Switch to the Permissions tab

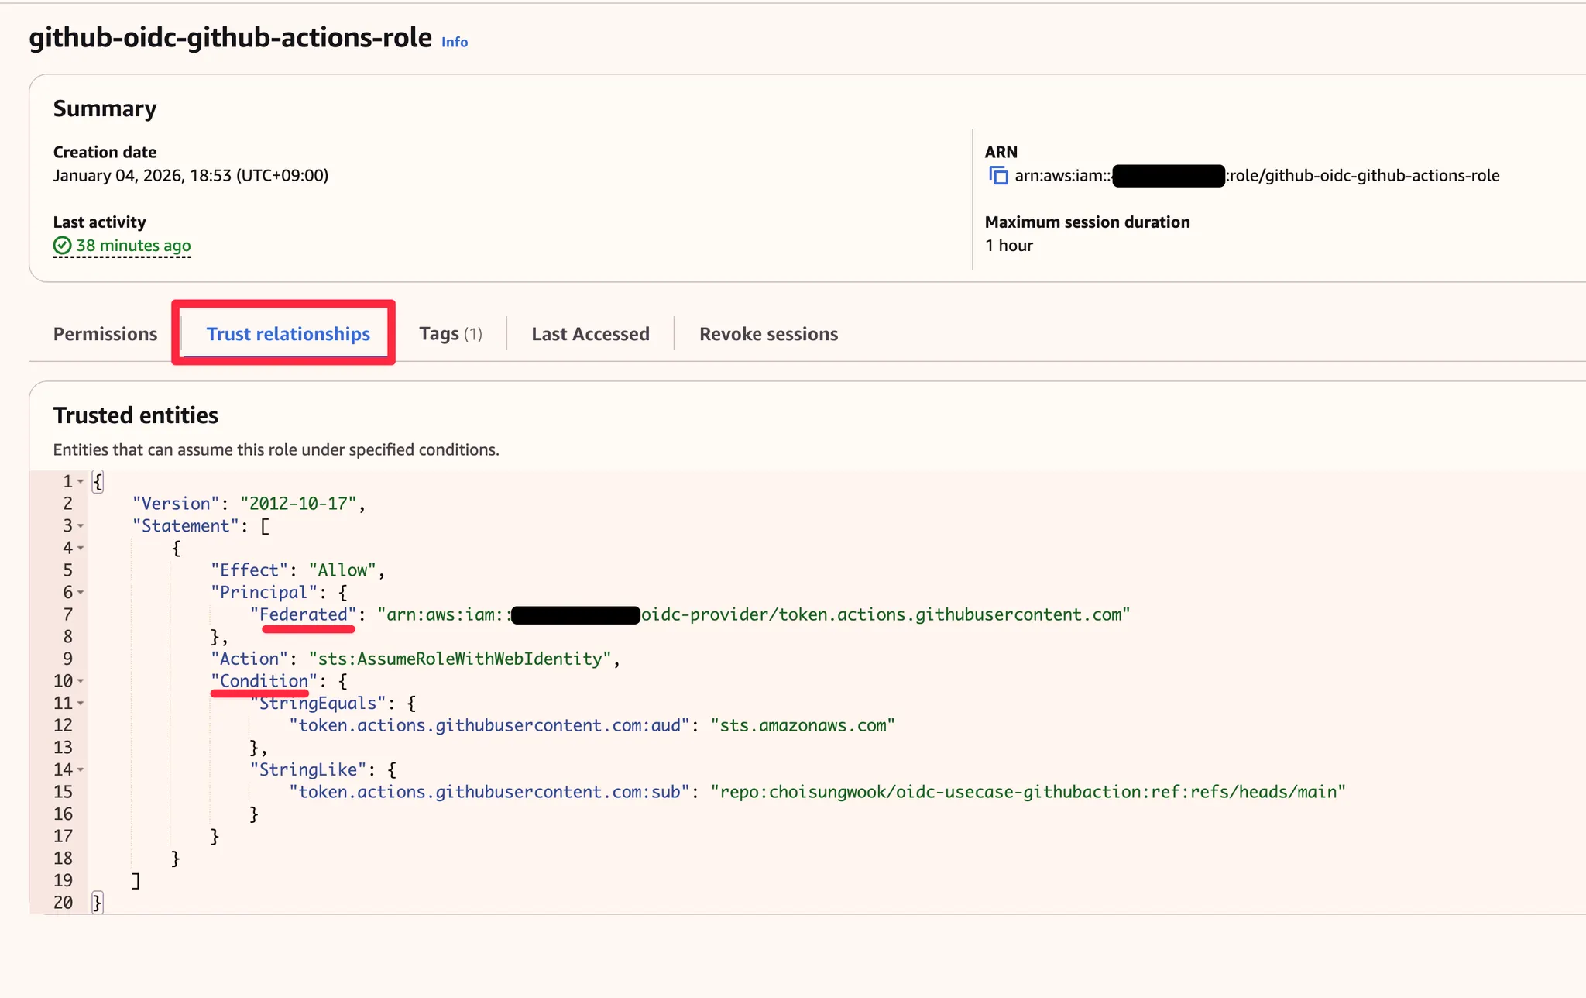coord(105,334)
